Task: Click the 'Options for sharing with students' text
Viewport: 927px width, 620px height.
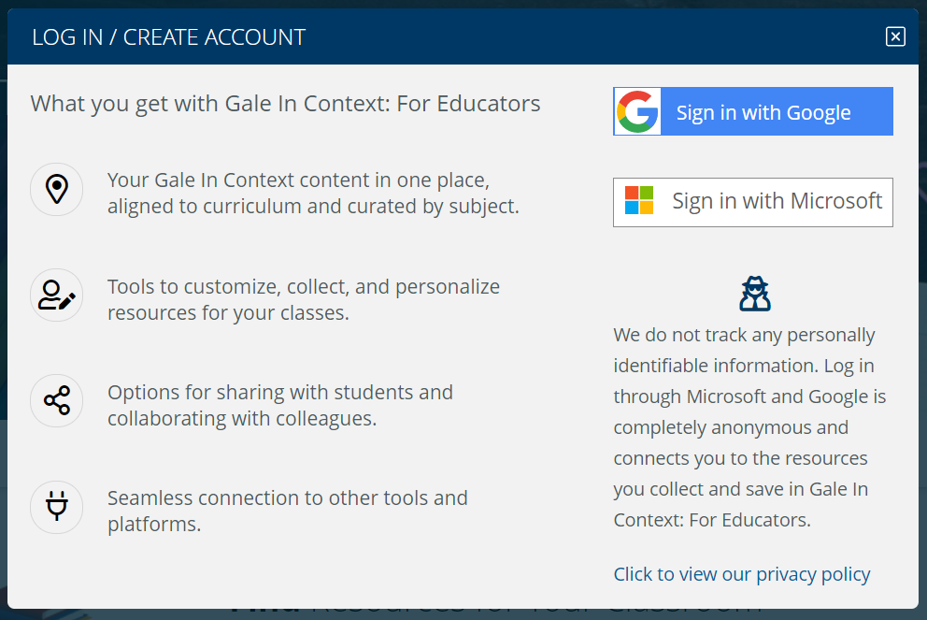Action: tap(279, 405)
